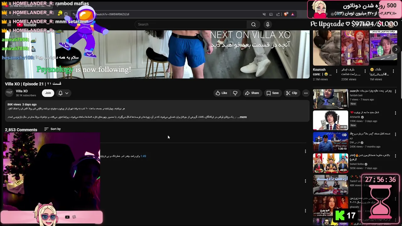The image size is (402, 226).
Task: Click the share page icon in the address bar
Action: [x=278, y=14]
